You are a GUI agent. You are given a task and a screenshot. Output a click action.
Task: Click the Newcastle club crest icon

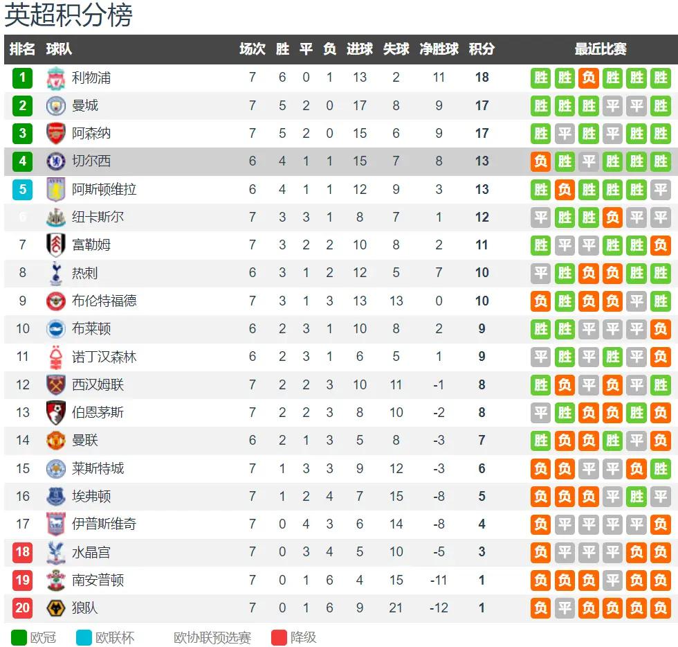click(x=56, y=218)
